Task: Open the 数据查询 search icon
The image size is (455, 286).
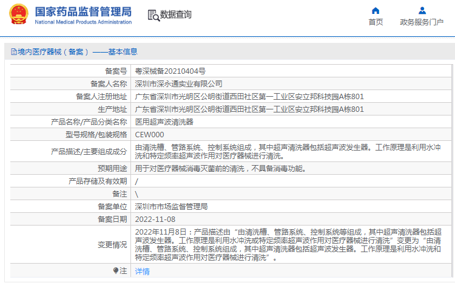Action: tap(153, 15)
